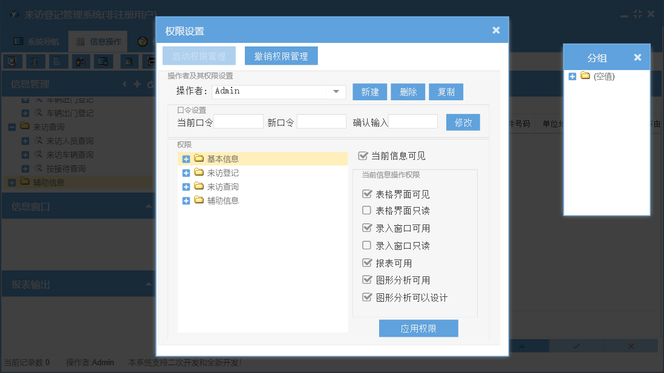664x373 pixels.
Task: Click the 撤销权限管理 button
Action: coord(281,56)
